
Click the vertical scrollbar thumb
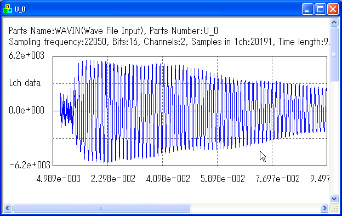coord(334,54)
